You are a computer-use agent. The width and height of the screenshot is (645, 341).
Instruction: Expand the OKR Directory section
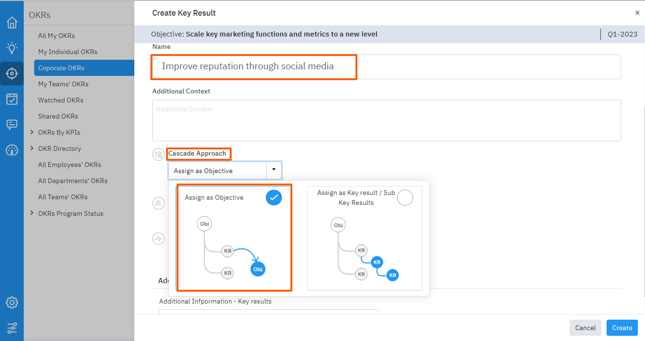pyautogui.click(x=32, y=148)
